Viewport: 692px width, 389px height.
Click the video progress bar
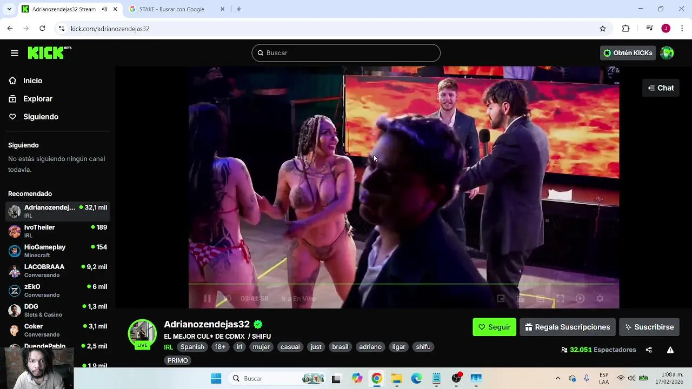point(403,284)
